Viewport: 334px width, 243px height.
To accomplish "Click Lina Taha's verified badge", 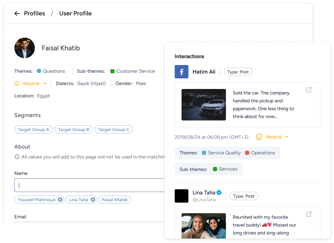I will [x=219, y=192].
